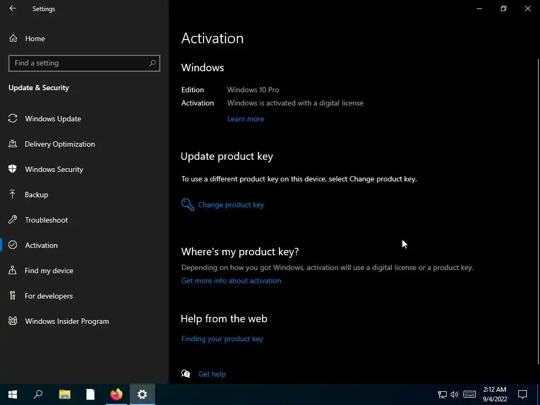540x405 pixels.
Task: Close the Settings window
Action: [x=527, y=8]
